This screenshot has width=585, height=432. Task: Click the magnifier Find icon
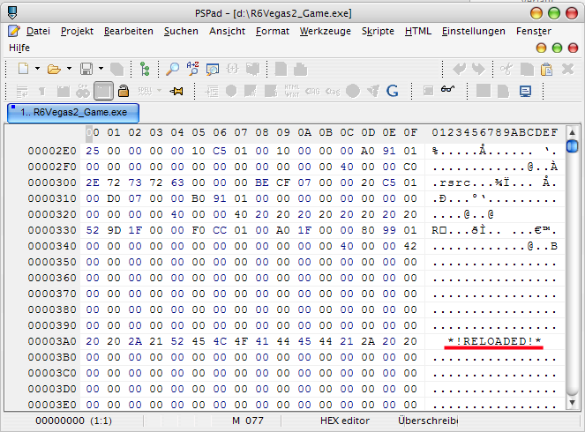point(172,68)
